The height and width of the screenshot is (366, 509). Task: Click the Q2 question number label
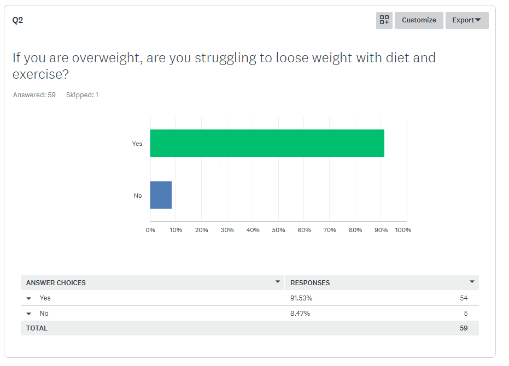click(18, 20)
